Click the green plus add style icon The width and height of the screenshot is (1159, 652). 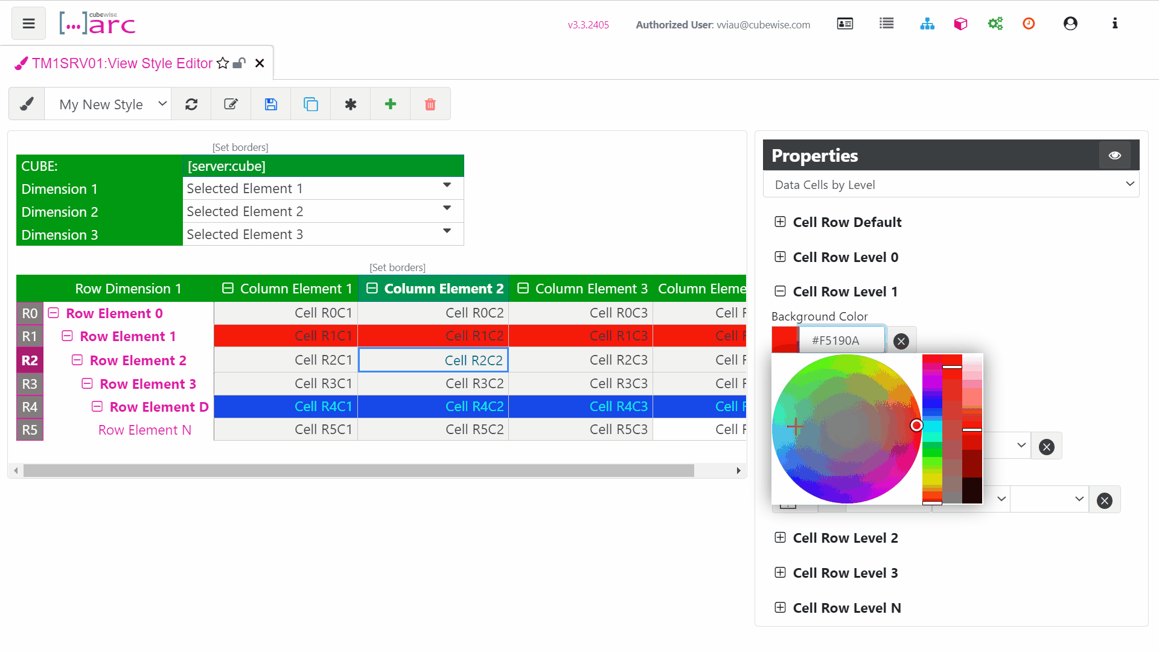(391, 104)
